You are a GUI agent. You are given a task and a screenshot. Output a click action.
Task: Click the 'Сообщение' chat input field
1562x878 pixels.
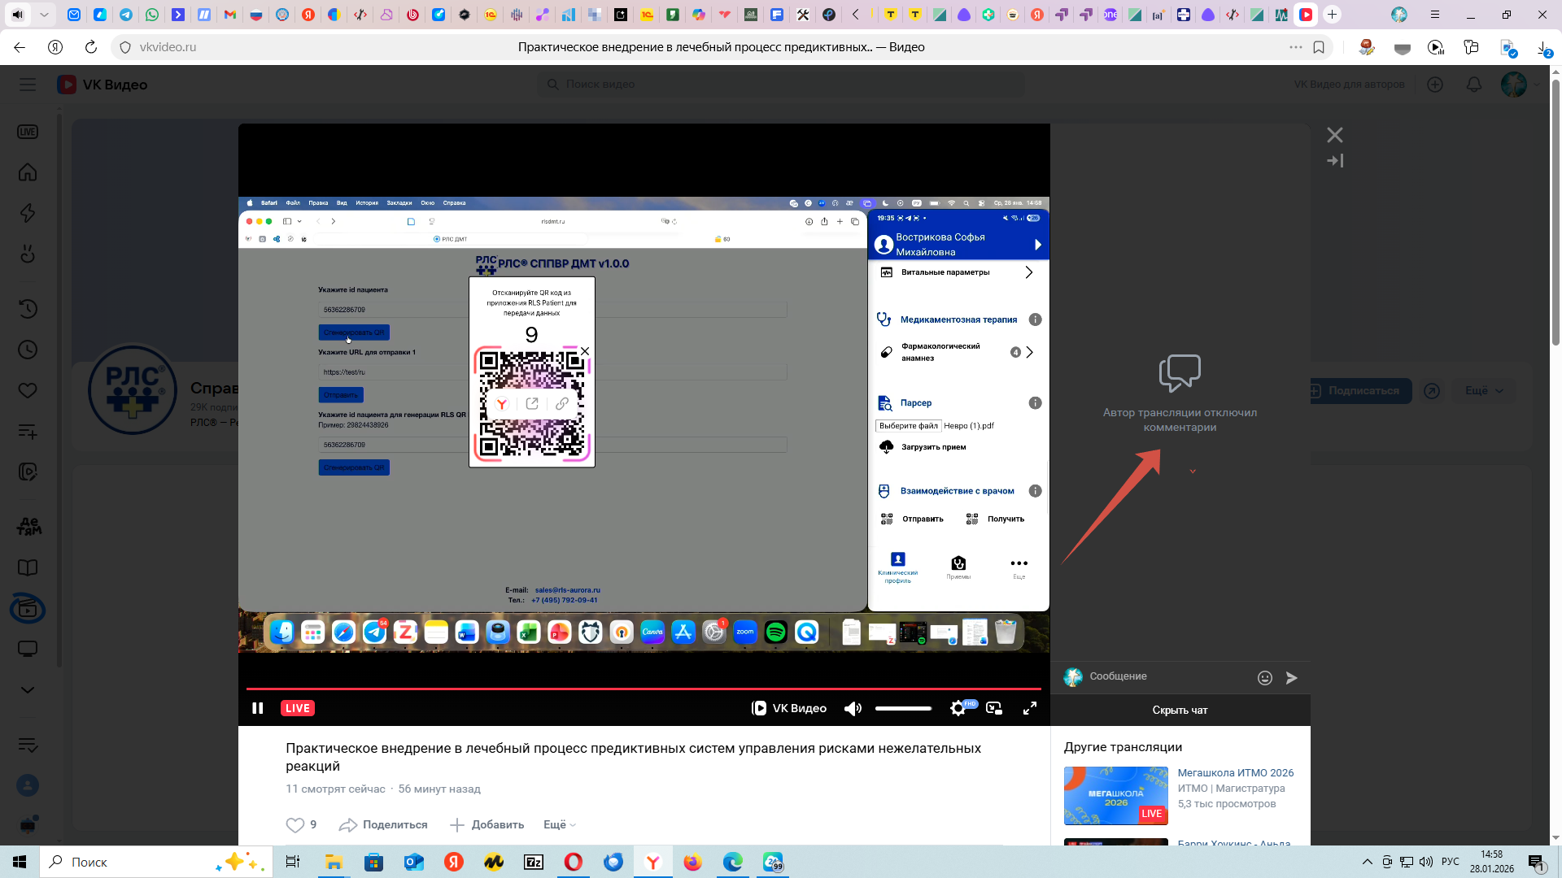[x=1169, y=676]
